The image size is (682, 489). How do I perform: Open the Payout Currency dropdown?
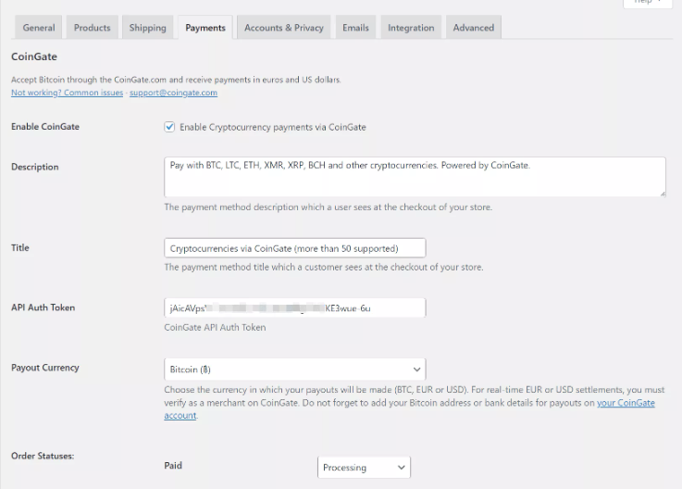point(295,370)
